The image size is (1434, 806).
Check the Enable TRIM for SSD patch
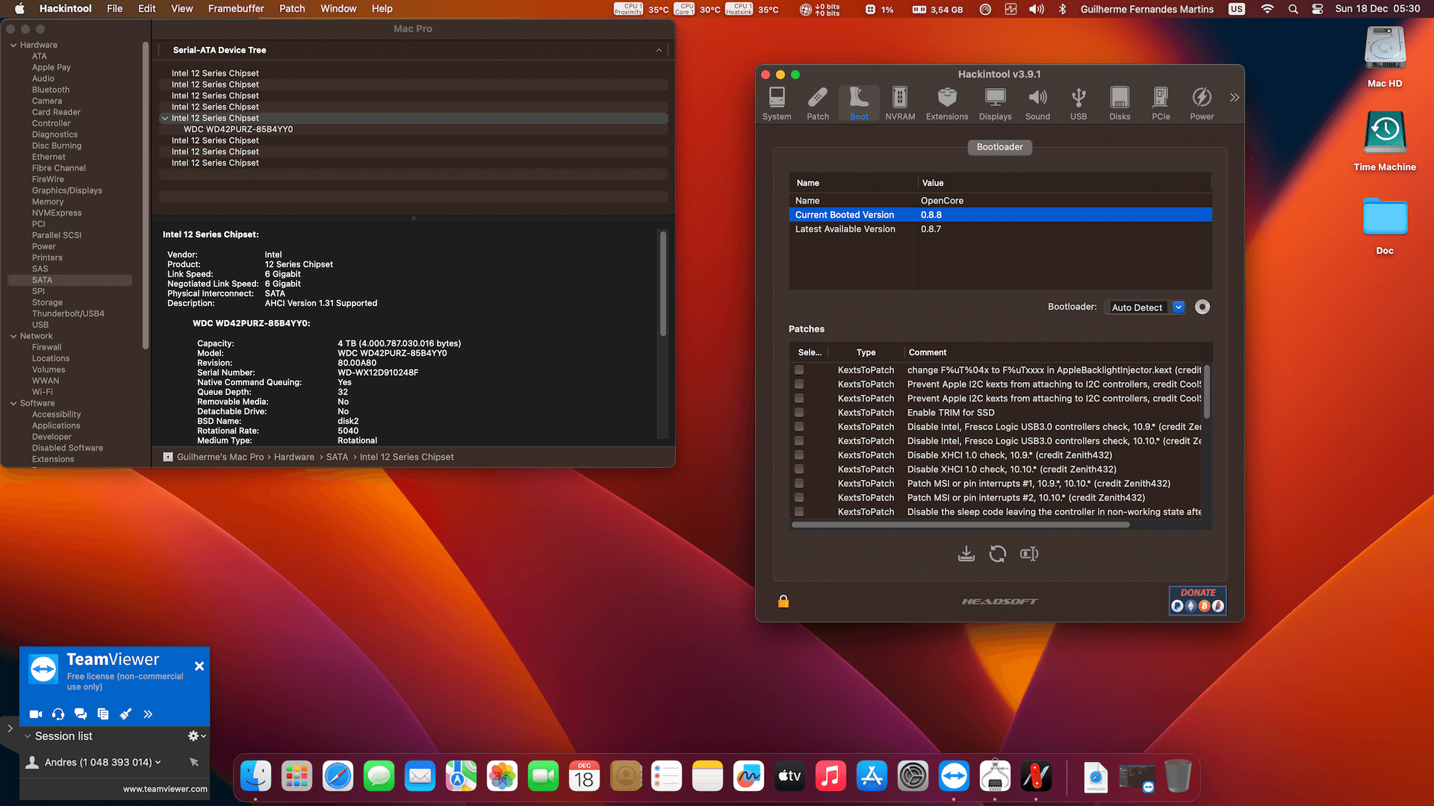click(799, 413)
